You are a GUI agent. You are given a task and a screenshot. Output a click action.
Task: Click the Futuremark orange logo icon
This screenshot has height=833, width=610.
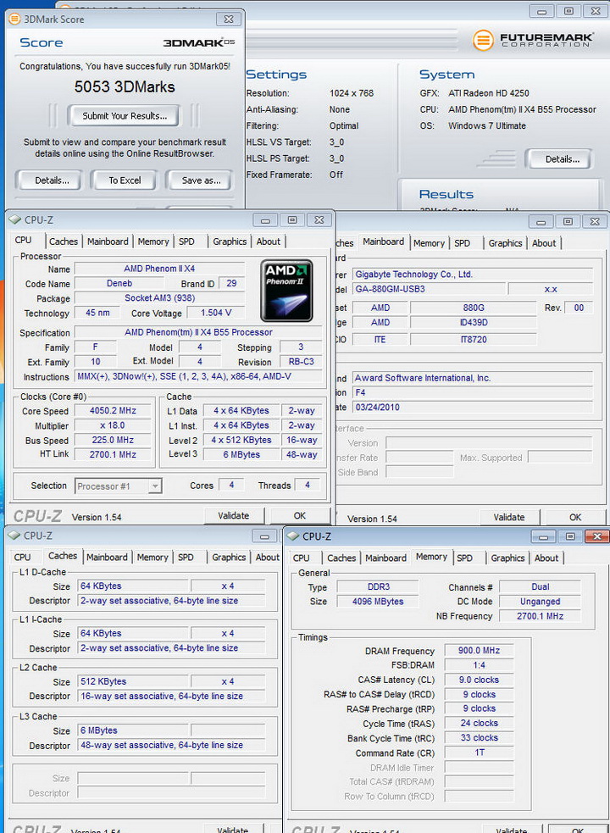tap(483, 41)
